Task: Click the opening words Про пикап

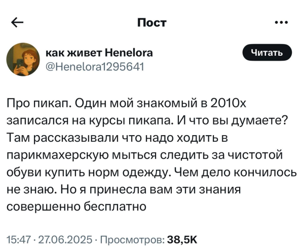Action: 33,104
